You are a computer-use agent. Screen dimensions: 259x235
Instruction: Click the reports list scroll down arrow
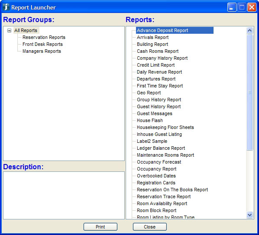coord(249,215)
